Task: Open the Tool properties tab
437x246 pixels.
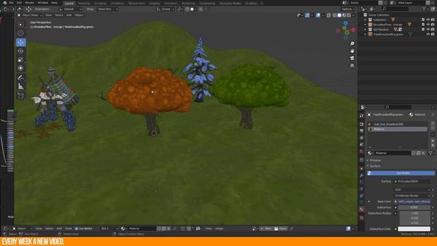Action: click(362, 116)
